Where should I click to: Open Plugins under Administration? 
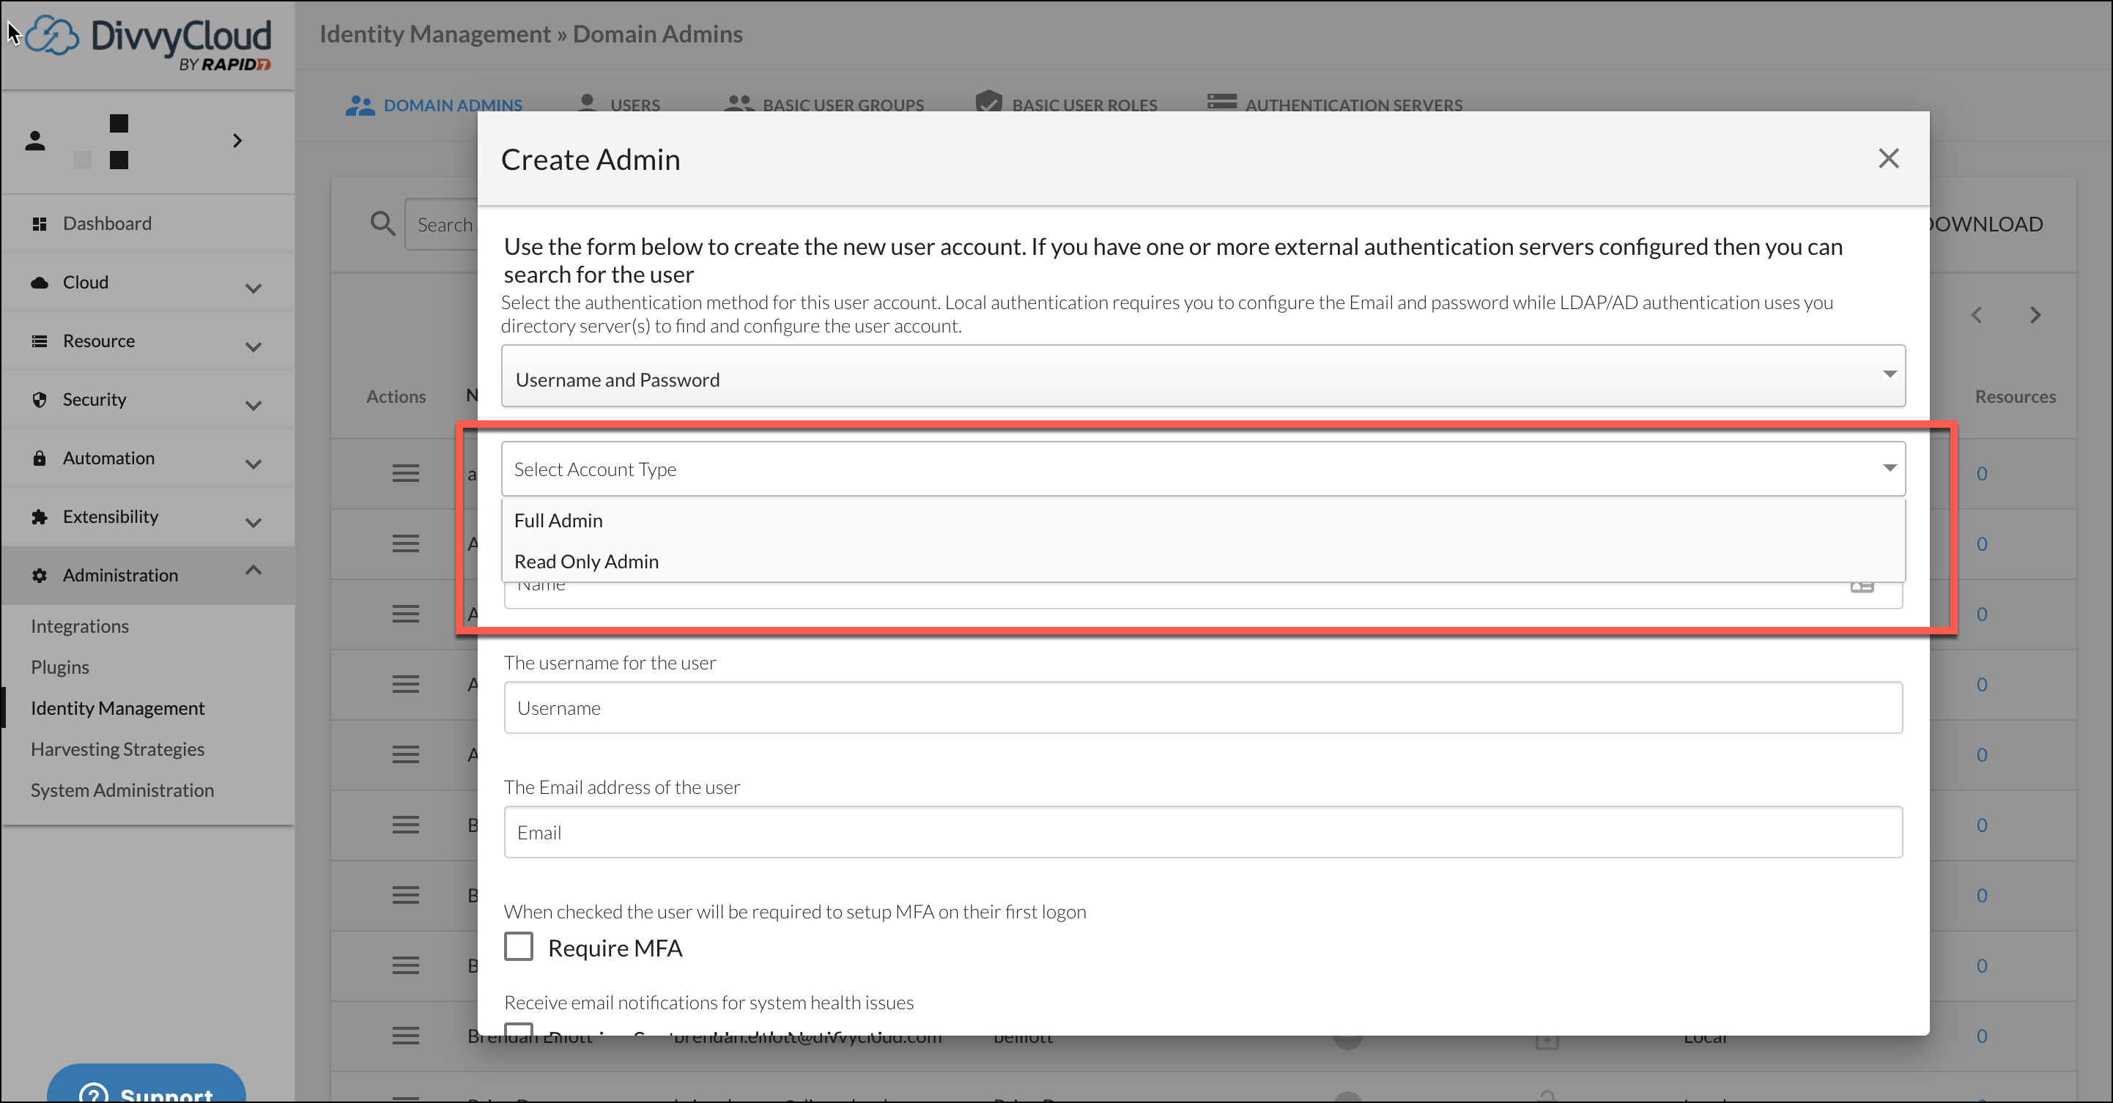coord(60,667)
